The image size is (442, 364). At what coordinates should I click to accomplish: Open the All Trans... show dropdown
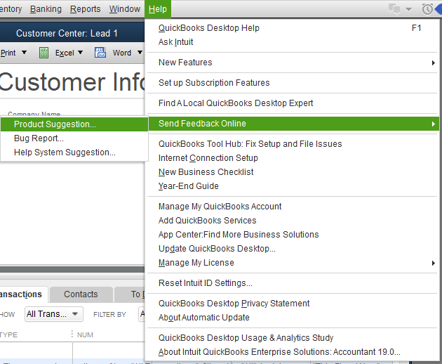click(x=53, y=314)
